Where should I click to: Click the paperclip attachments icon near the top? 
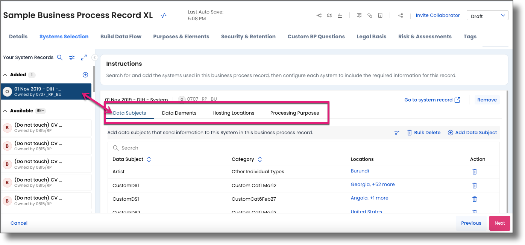(369, 15)
